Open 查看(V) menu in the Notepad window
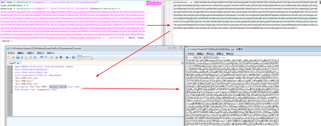321x126 pixels. coord(220,54)
